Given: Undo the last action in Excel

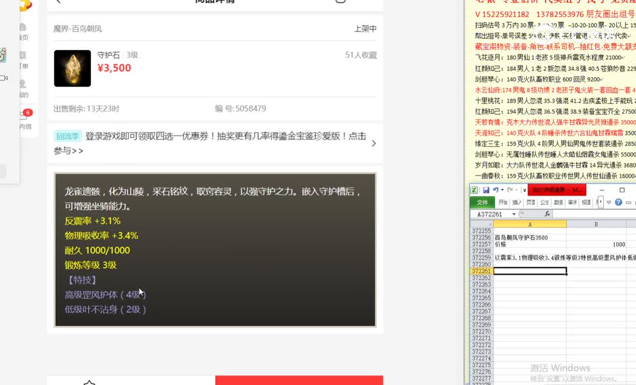Looking at the screenshot, I should point(496,190).
